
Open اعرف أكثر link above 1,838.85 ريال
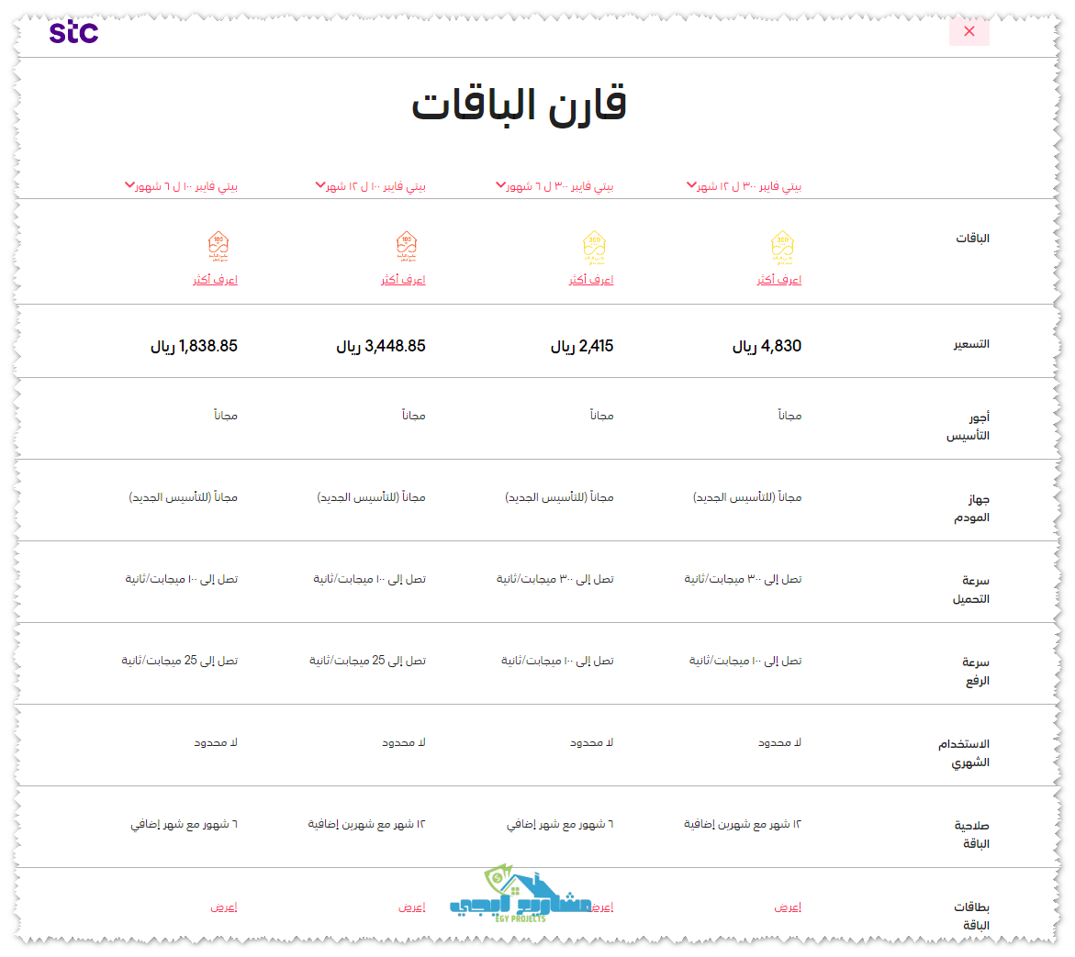pyautogui.click(x=215, y=280)
